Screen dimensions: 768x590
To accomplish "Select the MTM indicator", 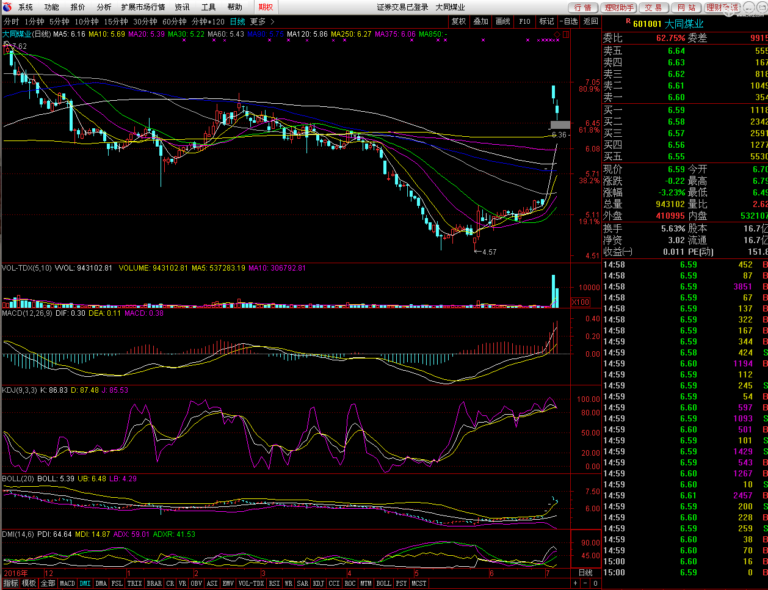I will 366,583.
